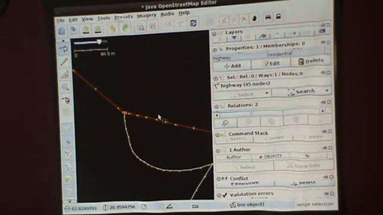Open the Imagery menu
The height and width of the screenshot is (215, 383).
coord(146,16)
